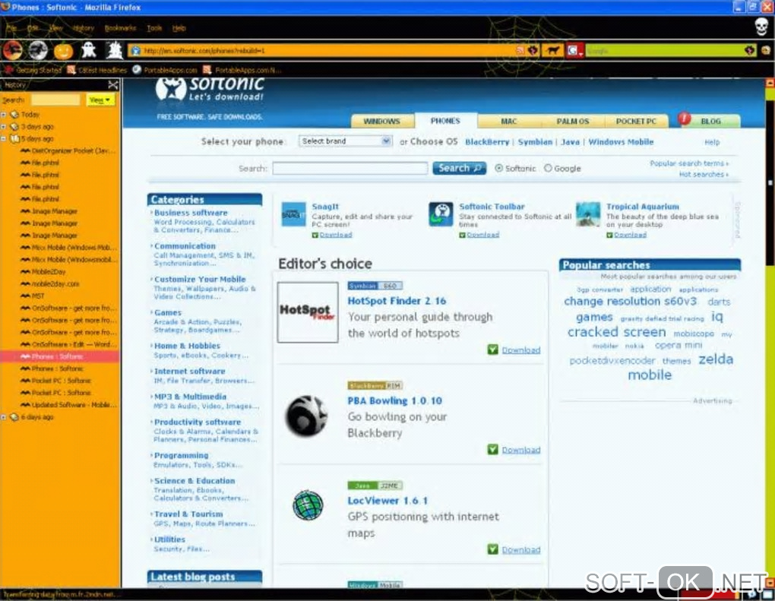Click the RSS feed icon in address bar

[520, 50]
